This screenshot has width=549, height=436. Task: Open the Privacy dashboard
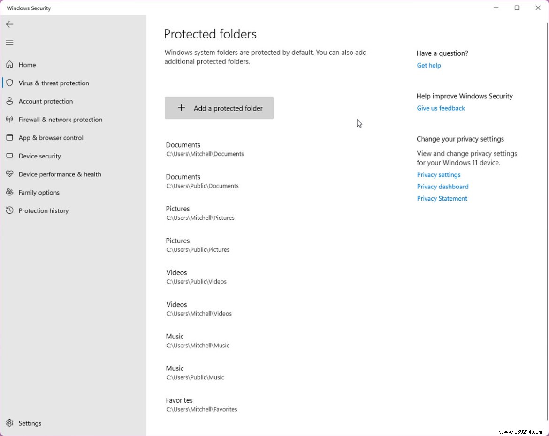click(442, 186)
